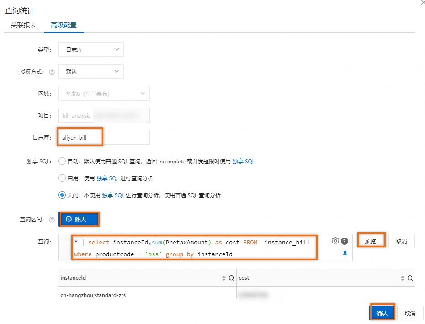Click 取消 next to the 预览 button
The image size is (425, 324).
tap(401, 241)
